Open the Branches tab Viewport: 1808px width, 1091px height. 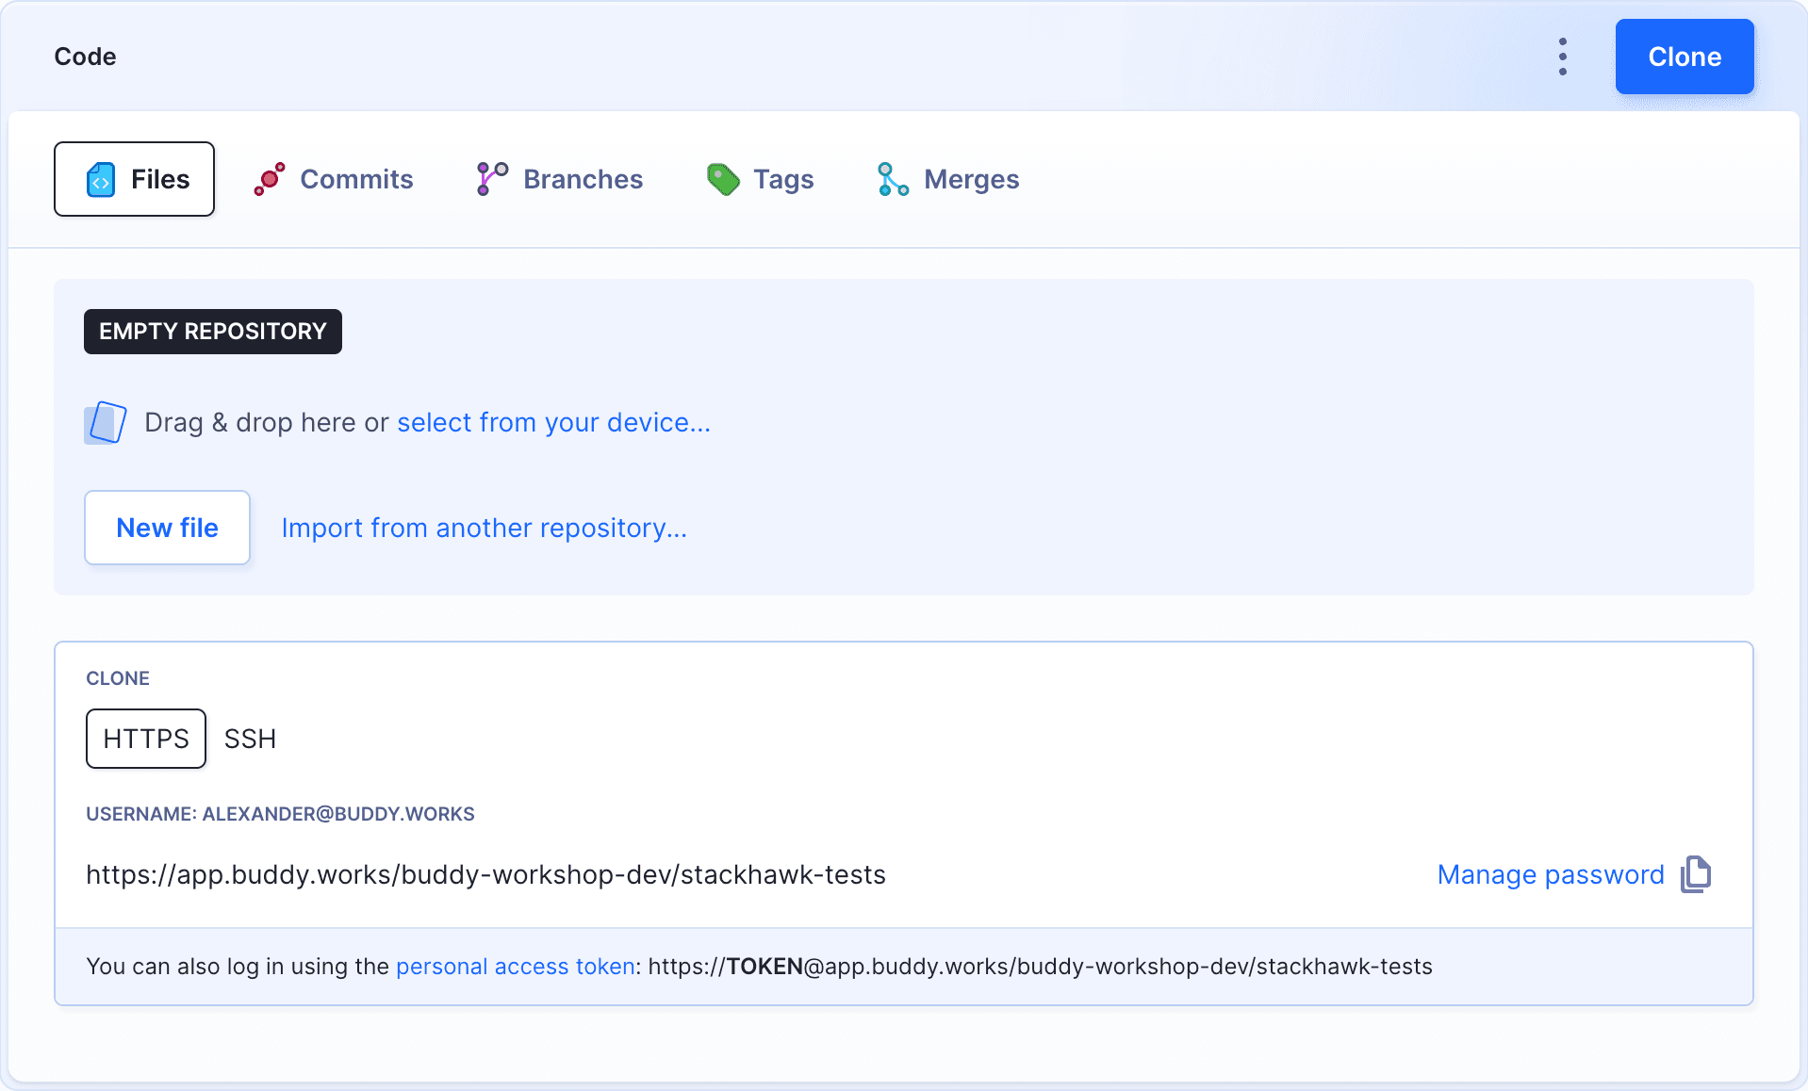pos(560,179)
